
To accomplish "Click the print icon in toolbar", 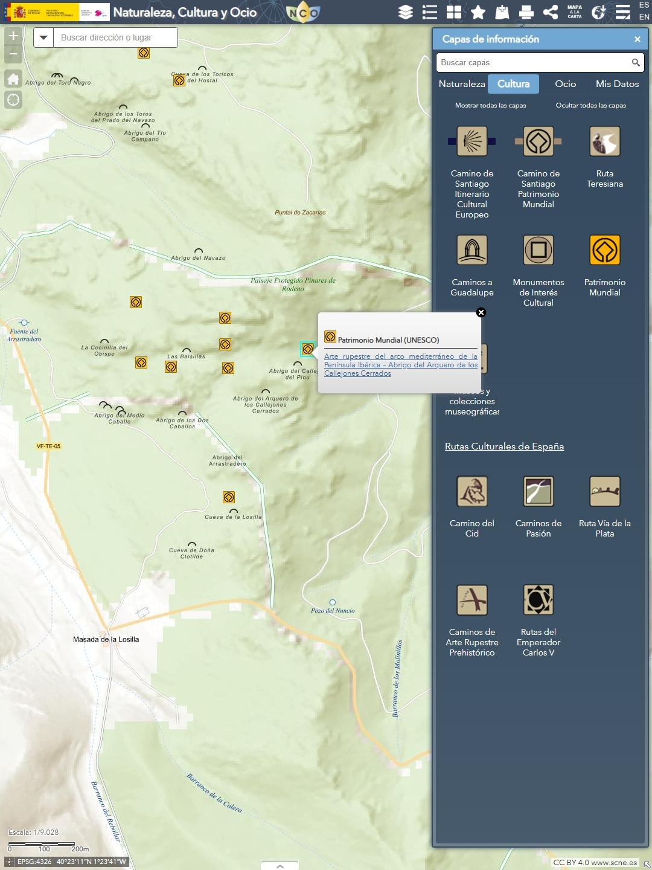I will tap(526, 12).
